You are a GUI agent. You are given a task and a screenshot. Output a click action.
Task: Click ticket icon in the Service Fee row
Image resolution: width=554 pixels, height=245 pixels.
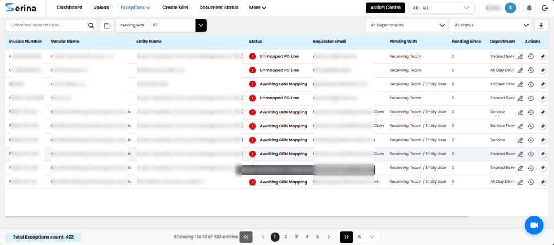543,126
